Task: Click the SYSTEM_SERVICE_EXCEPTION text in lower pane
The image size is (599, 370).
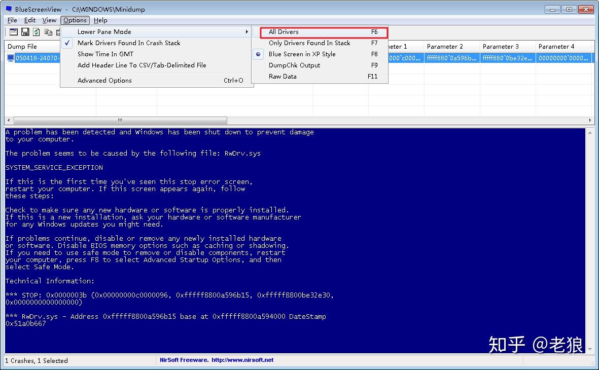Action: pos(54,168)
